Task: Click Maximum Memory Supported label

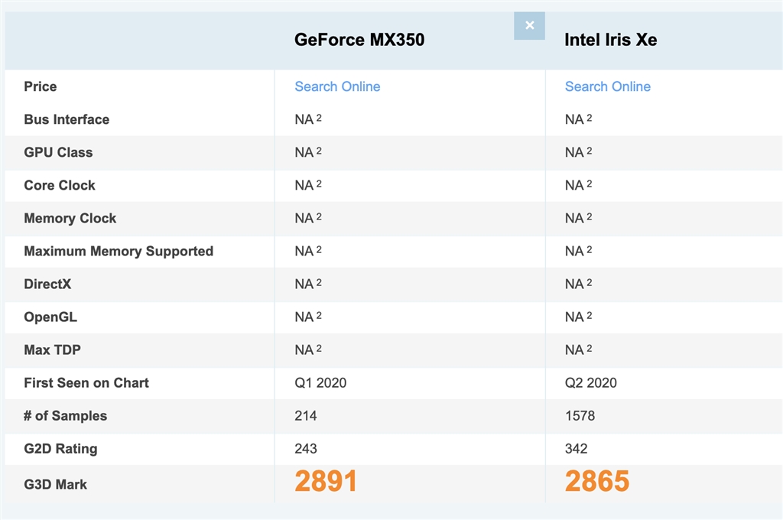Action: pyautogui.click(x=119, y=251)
